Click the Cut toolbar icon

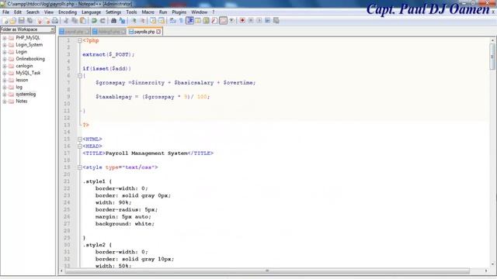(x=66, y=21)
